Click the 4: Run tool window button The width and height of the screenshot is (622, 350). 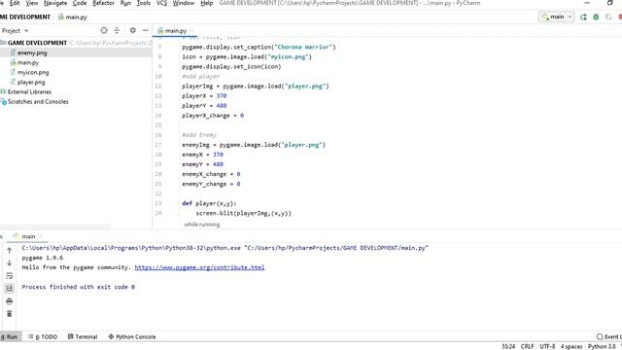pyautogui.click(x=10, y=336)
